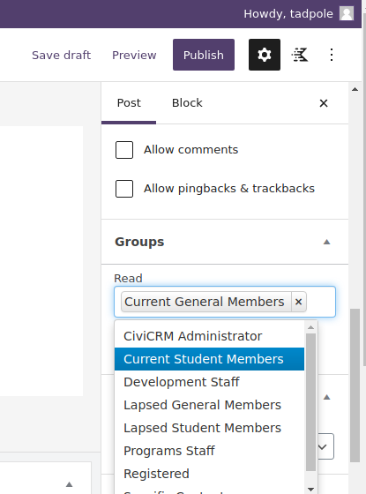Open the settings gear sidebar toggle
This screenshot has height=494, width=366.
coord(265,55)
